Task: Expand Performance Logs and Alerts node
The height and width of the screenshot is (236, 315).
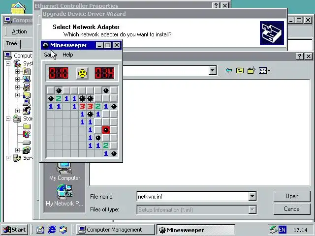Action: point(18,87)
